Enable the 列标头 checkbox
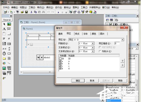This screenshot has width=141, height=102. pyautogui.click(x=100, y=51)
